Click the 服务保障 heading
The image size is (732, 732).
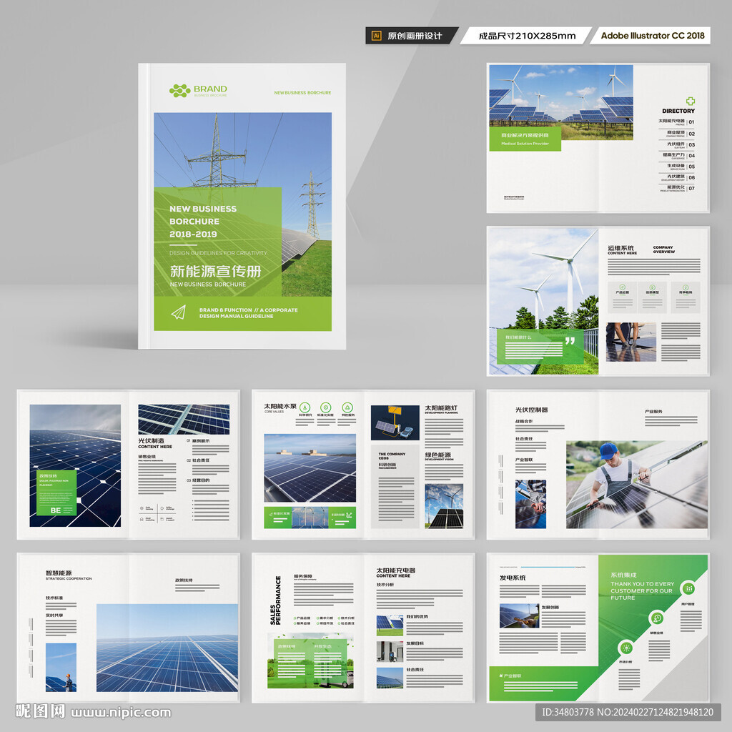click(303, 577)
